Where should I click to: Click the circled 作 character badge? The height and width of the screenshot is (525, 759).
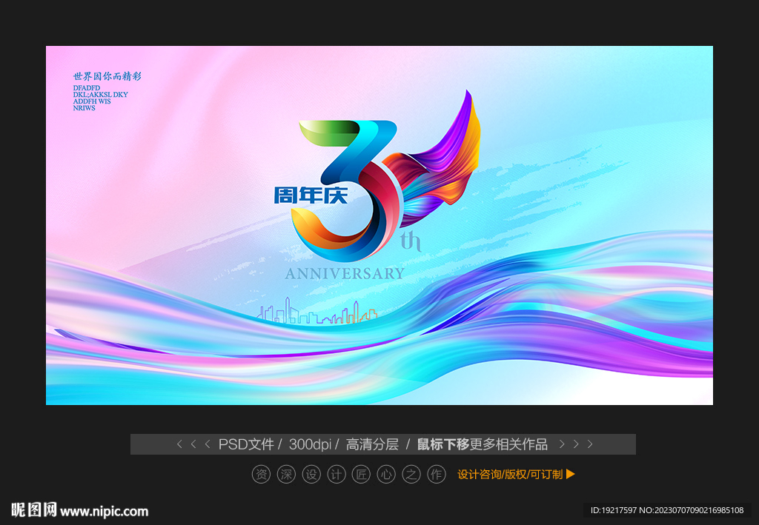pos(437,474)
